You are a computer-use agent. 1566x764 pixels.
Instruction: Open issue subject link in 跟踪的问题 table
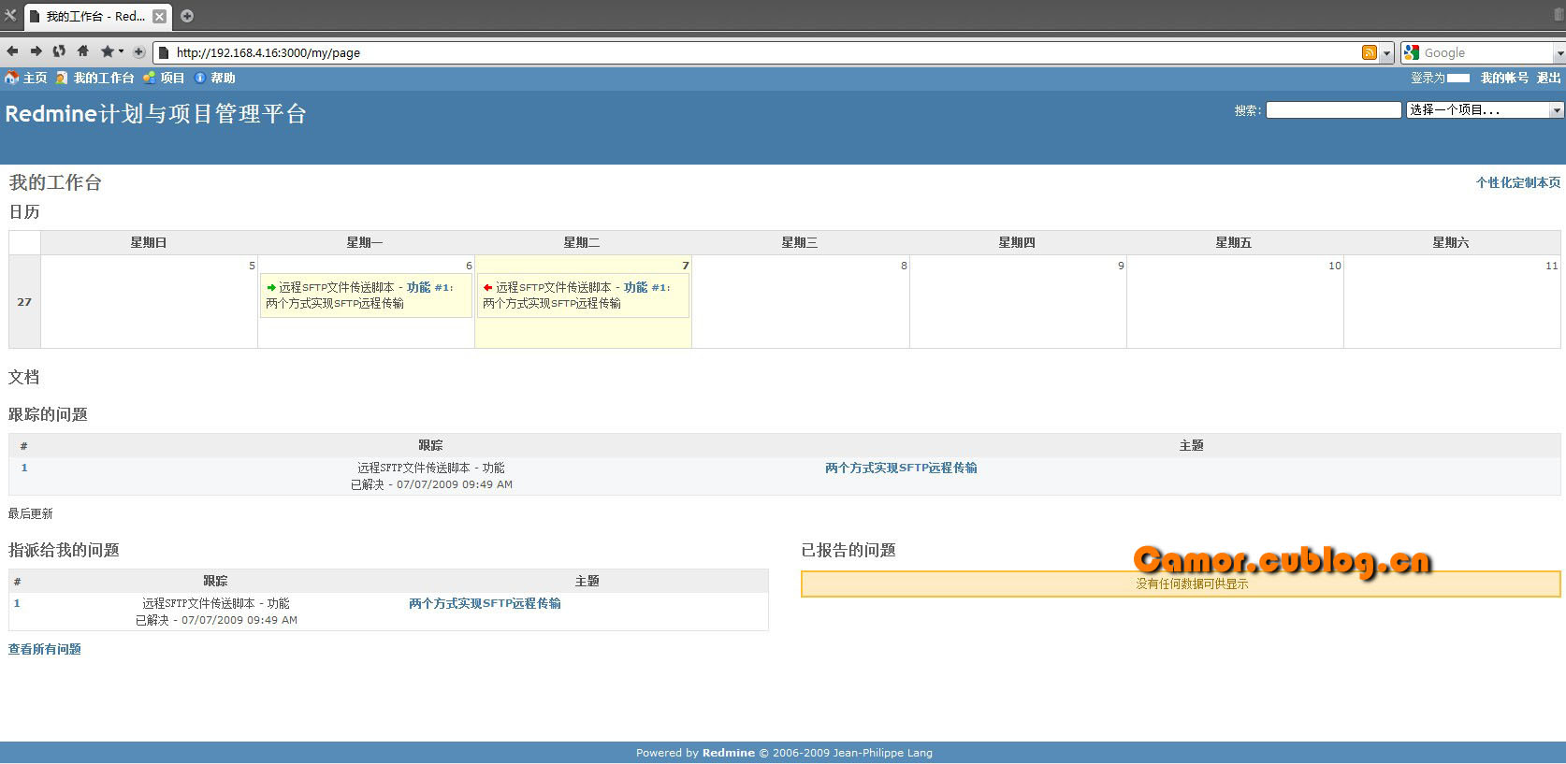coord(901,468)
